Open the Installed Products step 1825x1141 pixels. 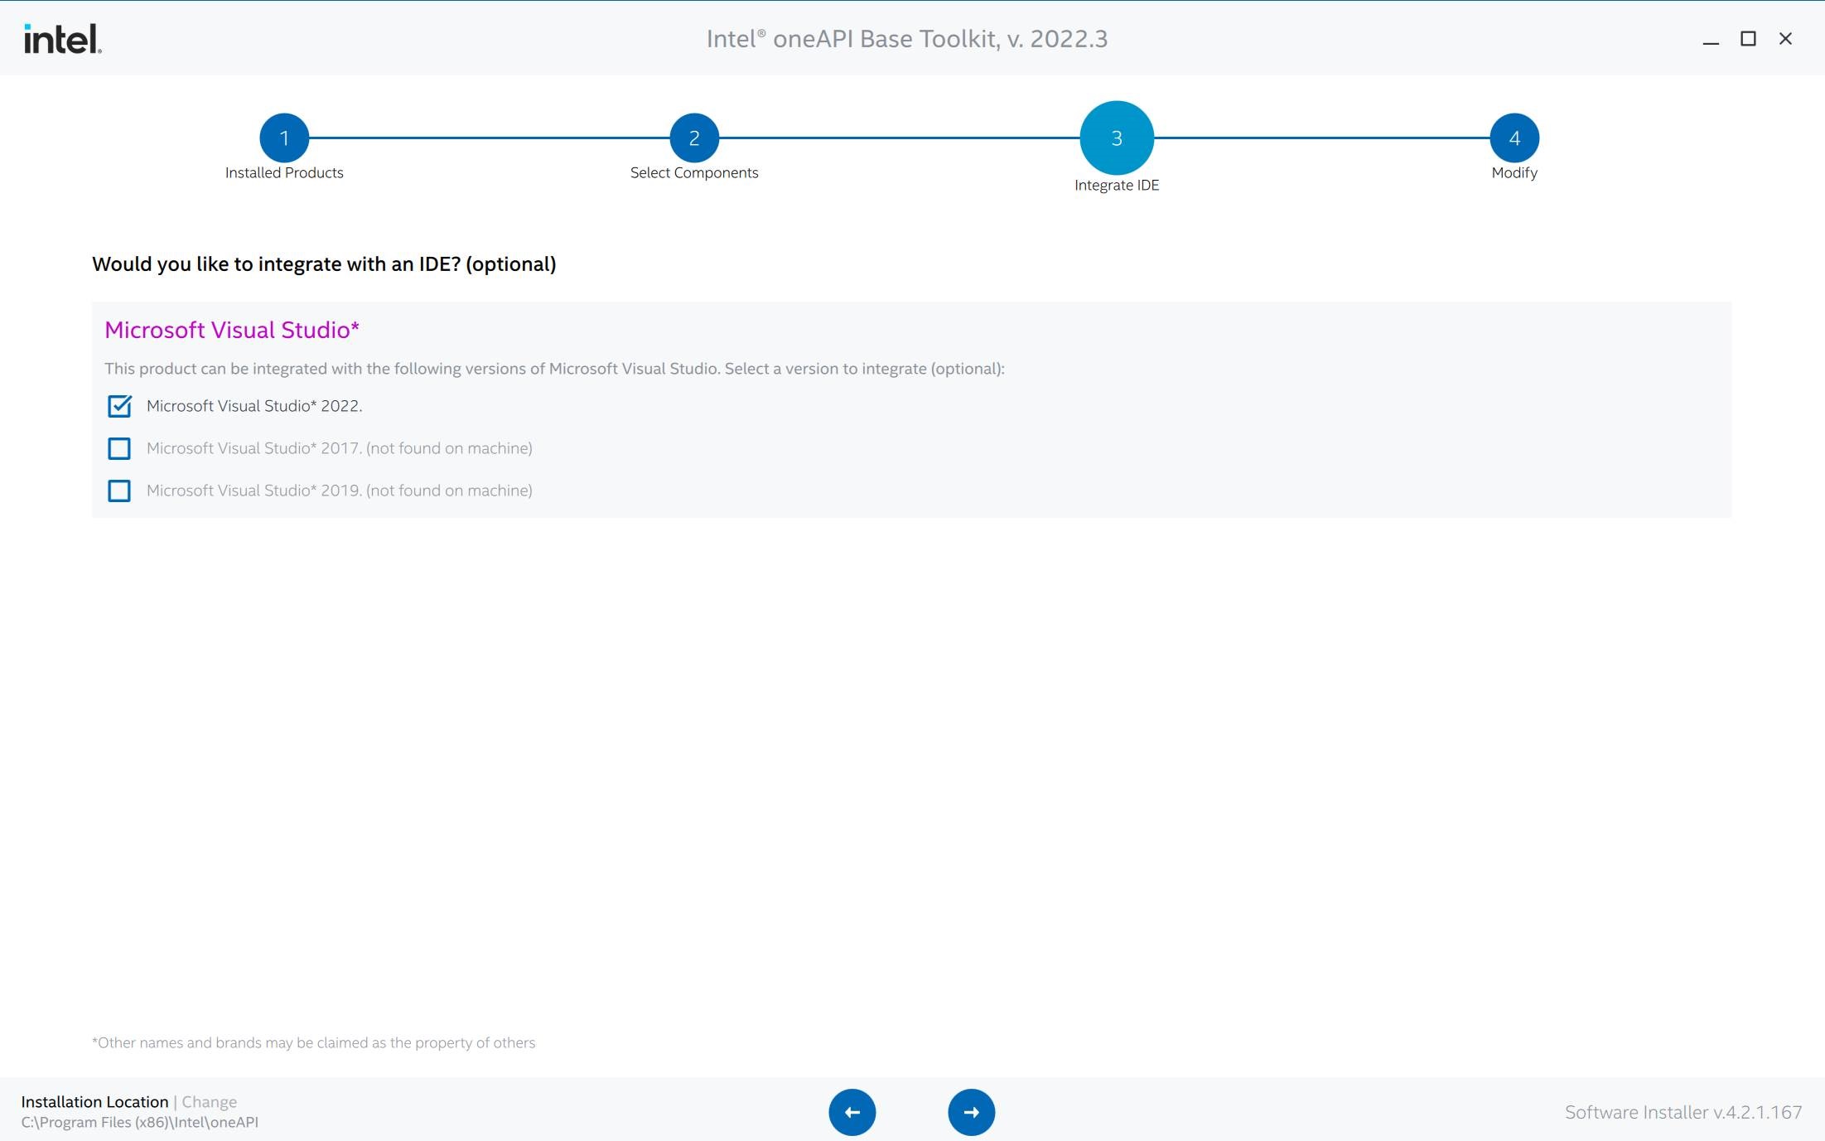tap(283, 172)
